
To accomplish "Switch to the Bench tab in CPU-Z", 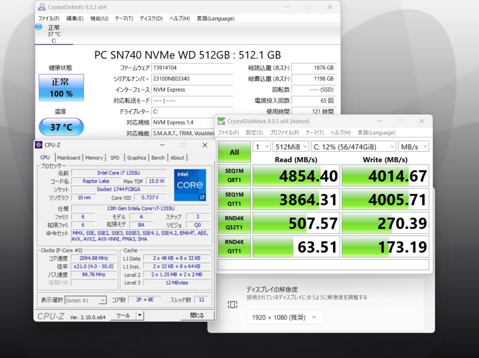I will click(158, 157).
